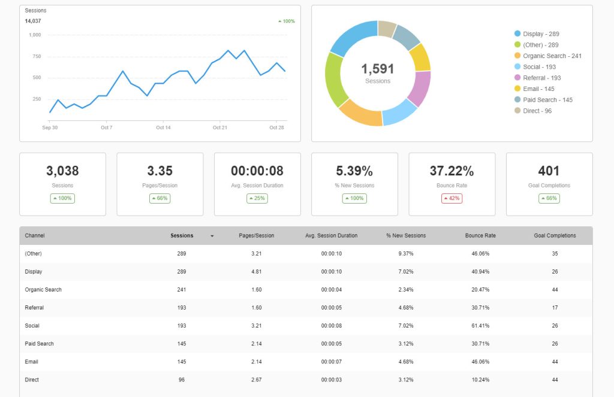Click the sort arrow beside Sessions column header
This screenshot has width=614, height=397.
coord(212,236)
